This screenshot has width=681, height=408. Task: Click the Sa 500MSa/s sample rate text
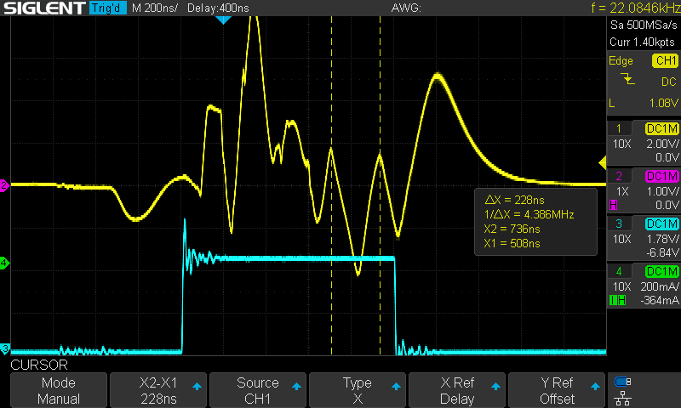(x=644, y=25)
